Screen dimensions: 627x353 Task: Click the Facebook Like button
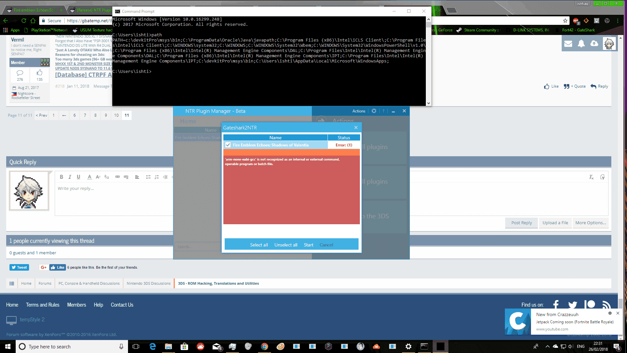[57, 267]
